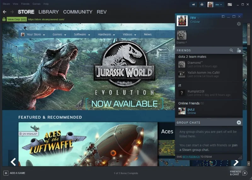
Task: Switch to Big Picture mode icon
Action: [230, 4]
